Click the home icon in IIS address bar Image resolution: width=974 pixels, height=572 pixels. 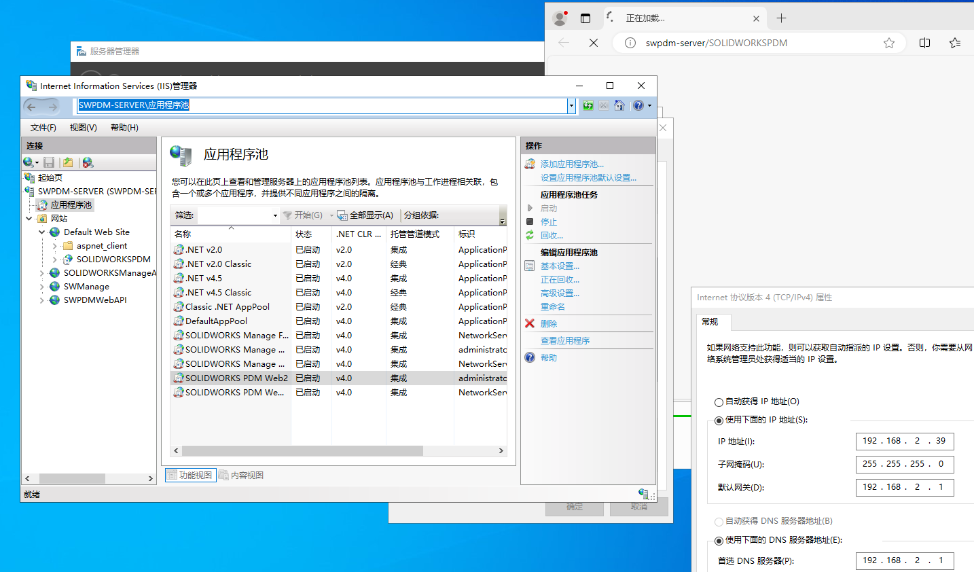(619, 105)
